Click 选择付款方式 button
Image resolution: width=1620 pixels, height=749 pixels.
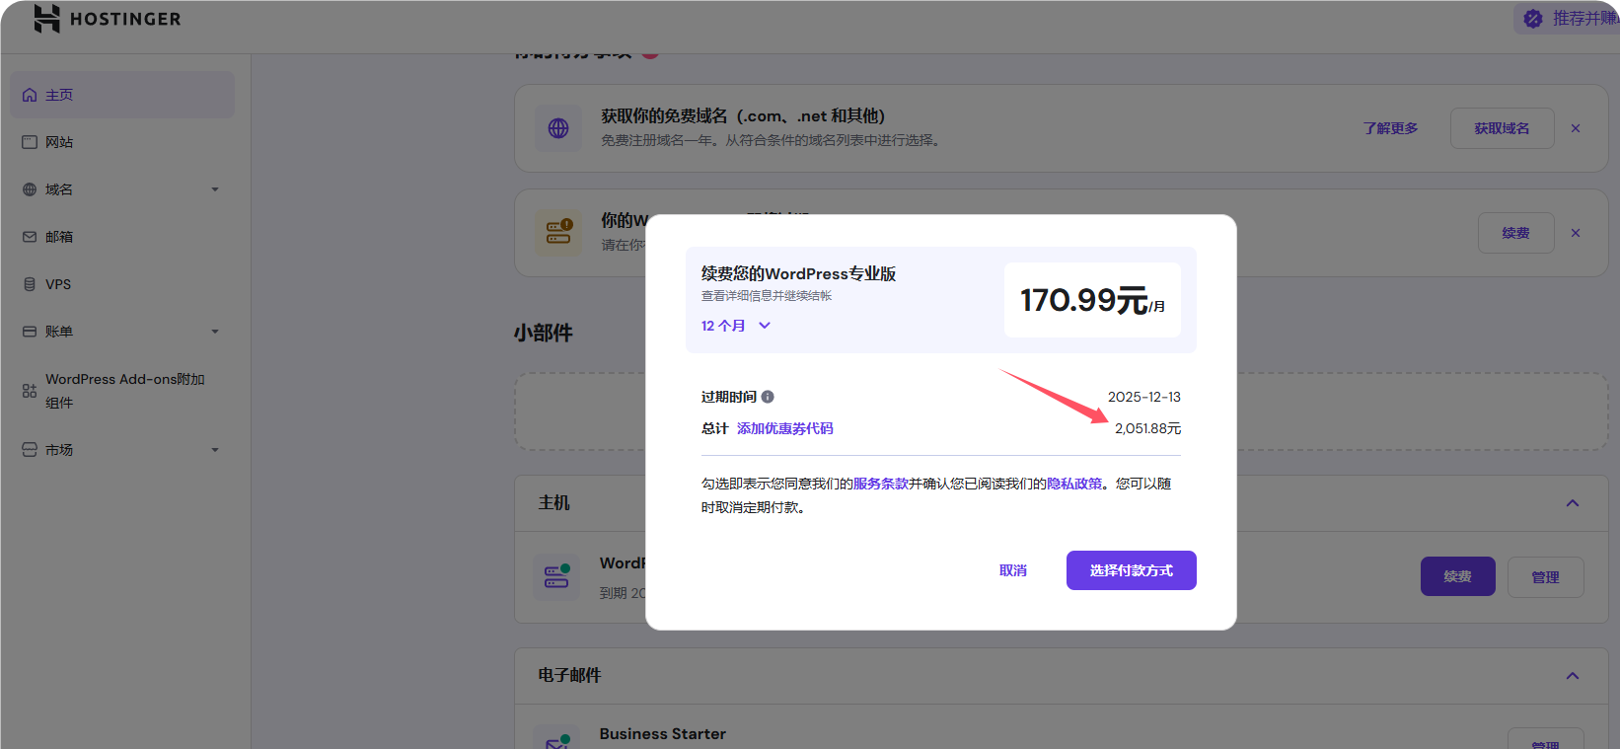coord(1132,570)
